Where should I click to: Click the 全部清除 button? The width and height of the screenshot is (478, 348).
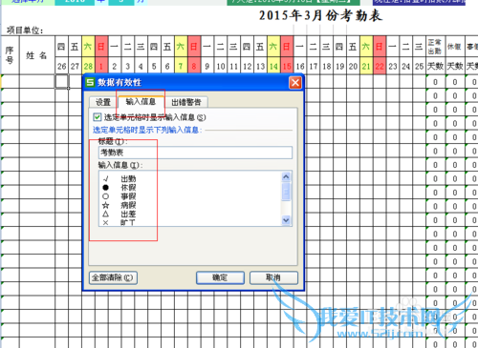(x=113, y=277)
